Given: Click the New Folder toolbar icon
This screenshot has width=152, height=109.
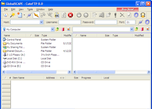Looking at the screenshot, I should (x=108, y=15).
